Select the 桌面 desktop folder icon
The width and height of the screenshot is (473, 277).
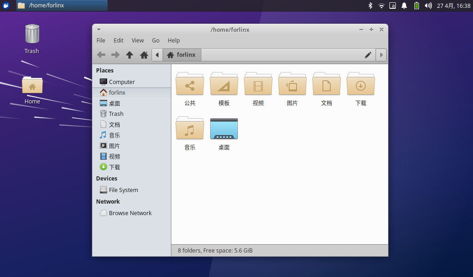click(x=224, y=129)
